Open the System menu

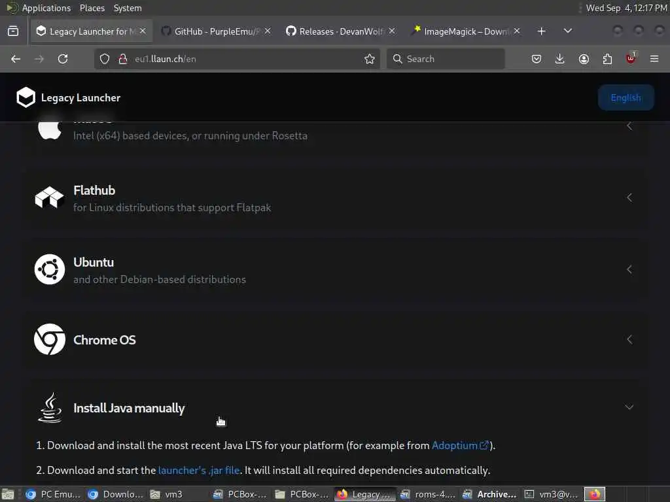128,8
